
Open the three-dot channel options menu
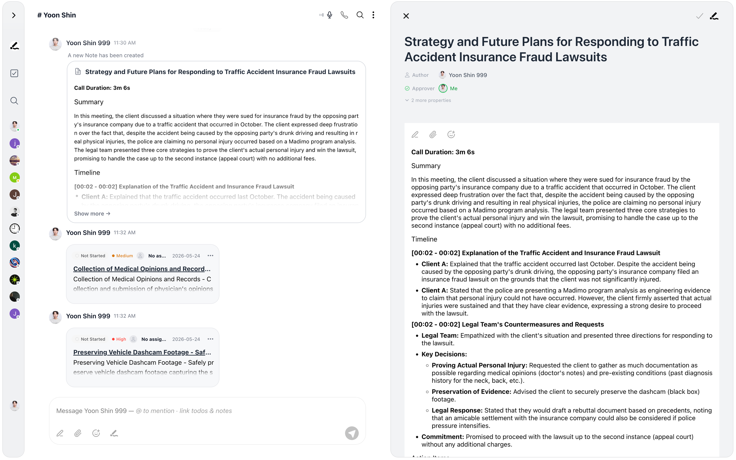(373, 15)
